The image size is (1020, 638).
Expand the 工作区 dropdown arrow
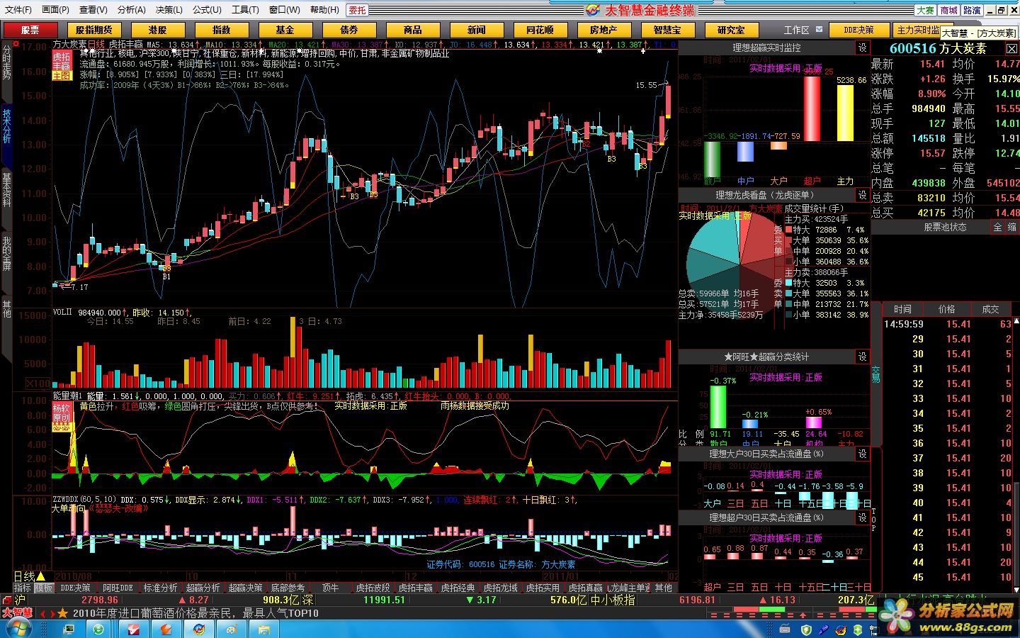[820, 30]
